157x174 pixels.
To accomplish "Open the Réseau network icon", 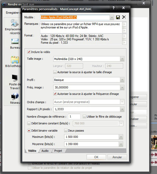I will pyautogui.click(x=15, y=96).
